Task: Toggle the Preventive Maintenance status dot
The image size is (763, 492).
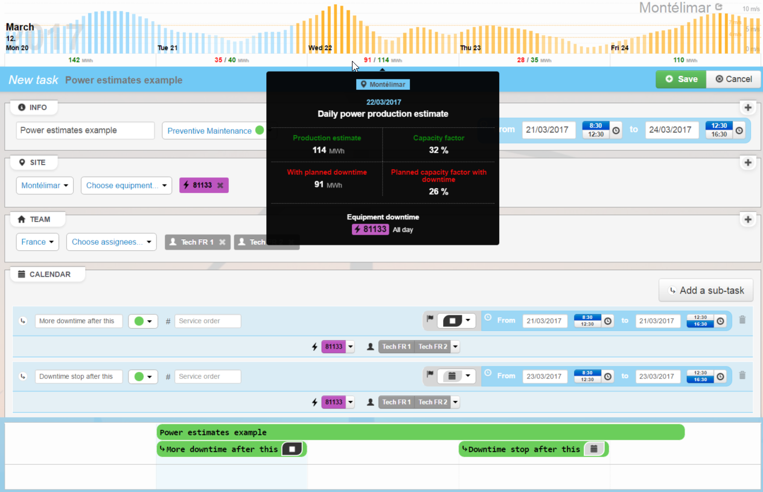Action: tap(260, 130)
